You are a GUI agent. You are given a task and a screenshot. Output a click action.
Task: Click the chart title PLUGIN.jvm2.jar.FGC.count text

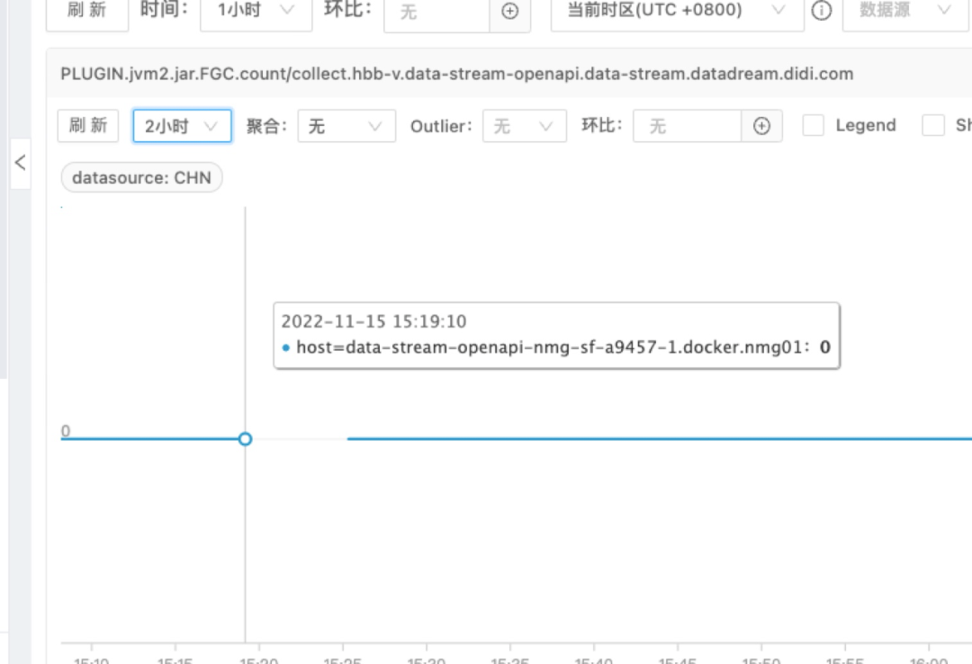pos(457,74)
